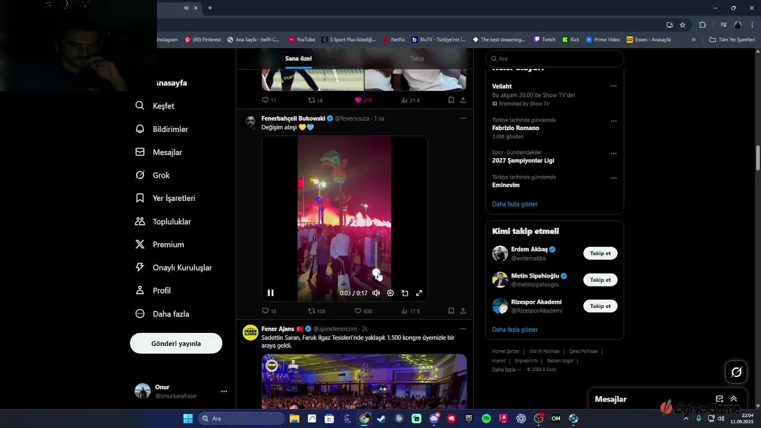Open Onaylı Kuruluşlar
Screen dimensions: 761x428
[x=174, y=267]
